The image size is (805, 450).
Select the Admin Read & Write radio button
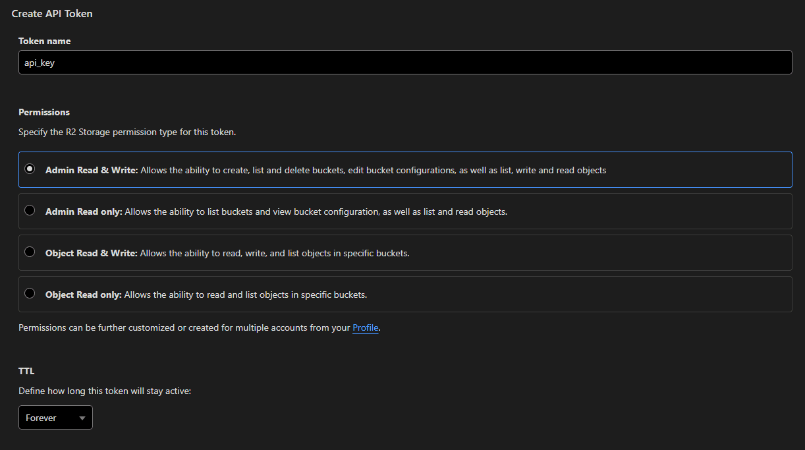(30, 169)
